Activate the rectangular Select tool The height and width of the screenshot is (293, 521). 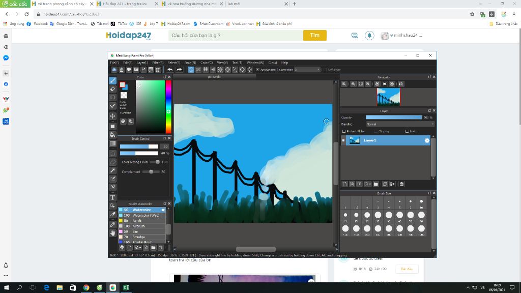pyautogui.click(x=112, y=154)
